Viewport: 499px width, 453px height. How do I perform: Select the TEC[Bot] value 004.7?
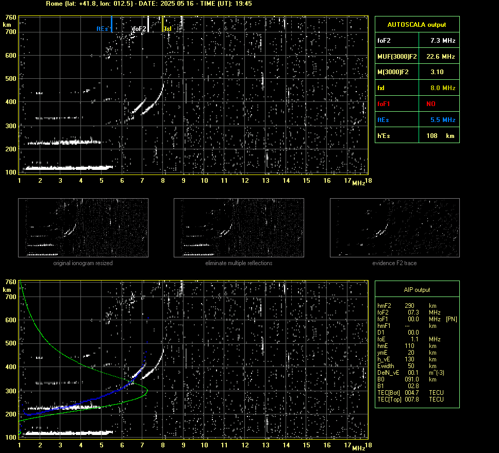coord(412,393)
